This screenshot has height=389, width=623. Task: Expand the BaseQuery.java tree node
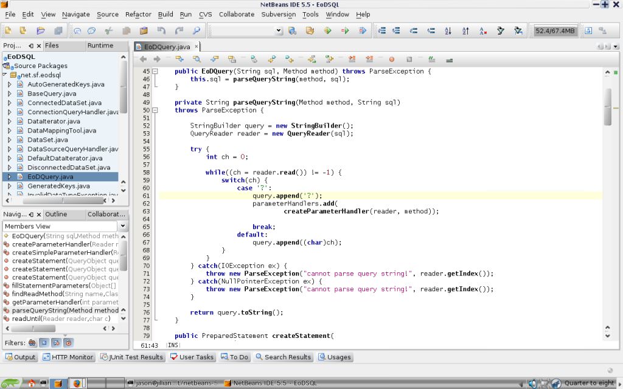pyautogui.click(x=10, y=94)
